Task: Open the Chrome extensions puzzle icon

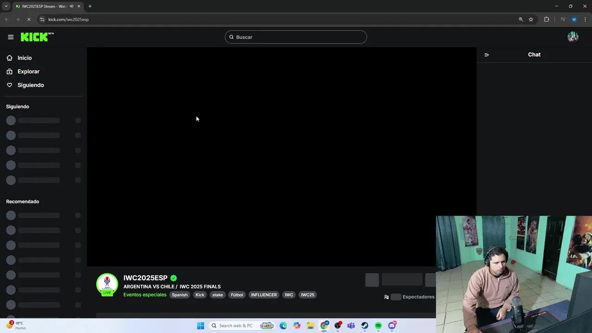Action: pos(547,19)
